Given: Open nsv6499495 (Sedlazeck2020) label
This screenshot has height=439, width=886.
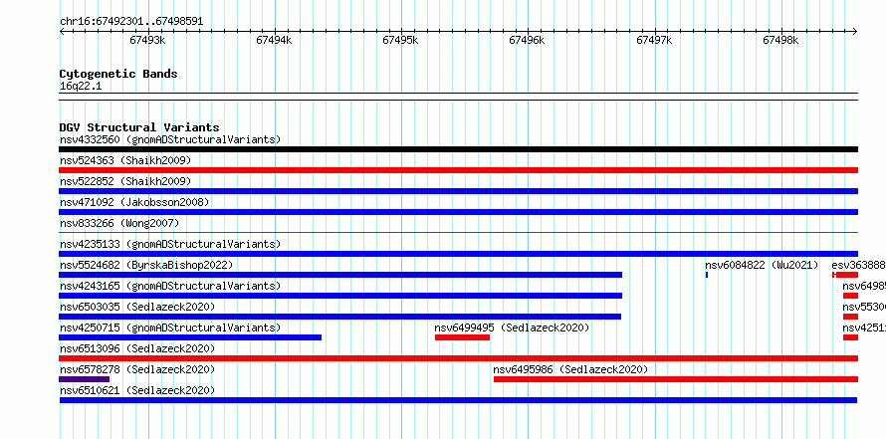Looking at the screenshot, I should tap(512, 328).
